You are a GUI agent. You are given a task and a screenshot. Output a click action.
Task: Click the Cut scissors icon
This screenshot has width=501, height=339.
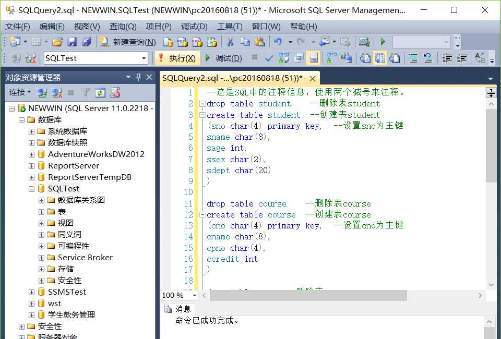230,42
